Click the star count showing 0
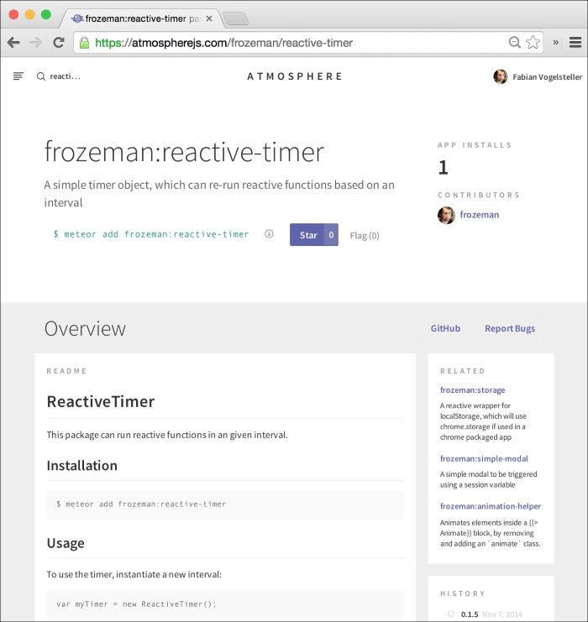 [331, 235]
